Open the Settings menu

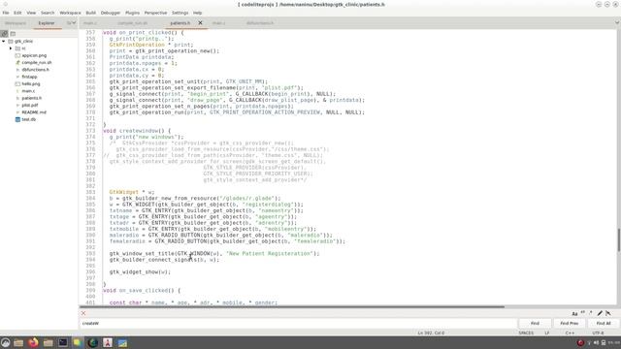tap(180, 13)
